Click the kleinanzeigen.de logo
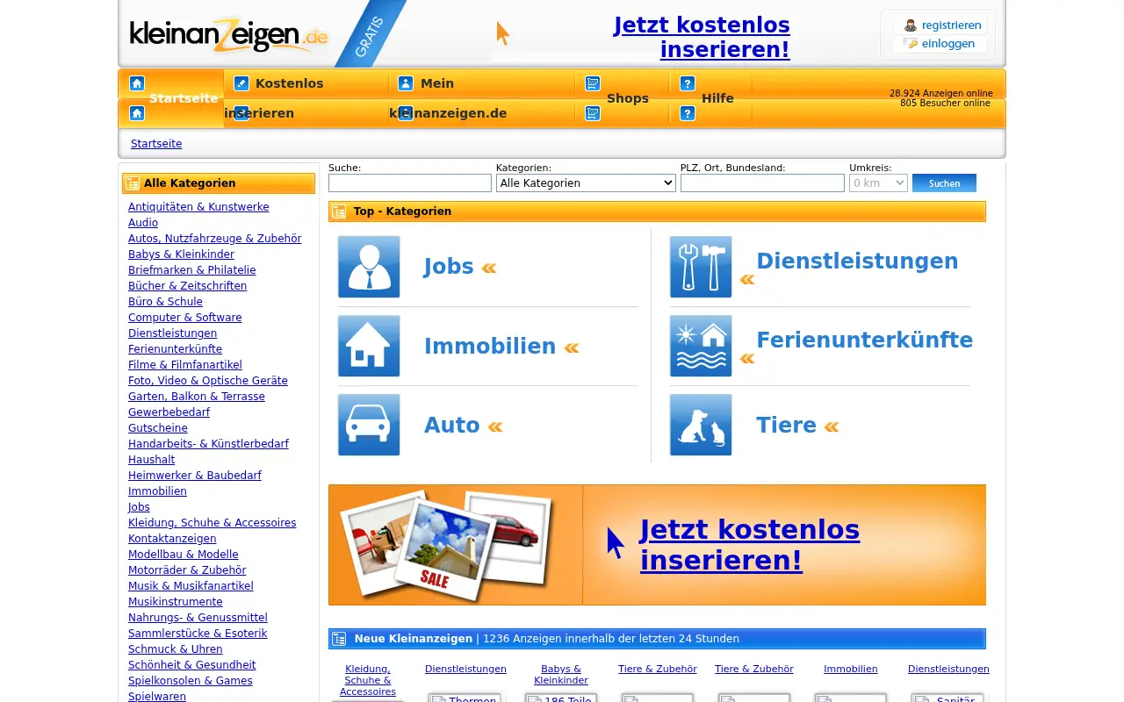This screenshot has height=702, width=1124. click(x=228, y=35)
